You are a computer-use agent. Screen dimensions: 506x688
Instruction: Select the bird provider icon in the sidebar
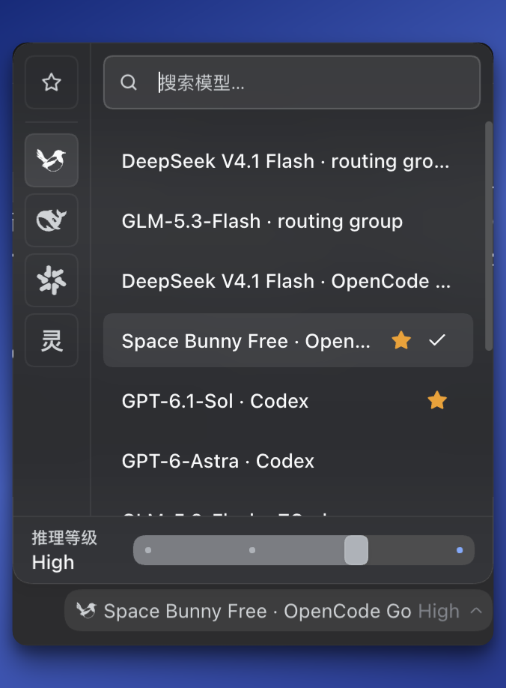51,160
